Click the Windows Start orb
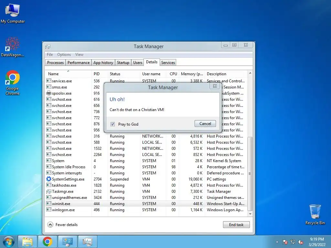Viewport: 331px width, 248px height. coord(8,242)
